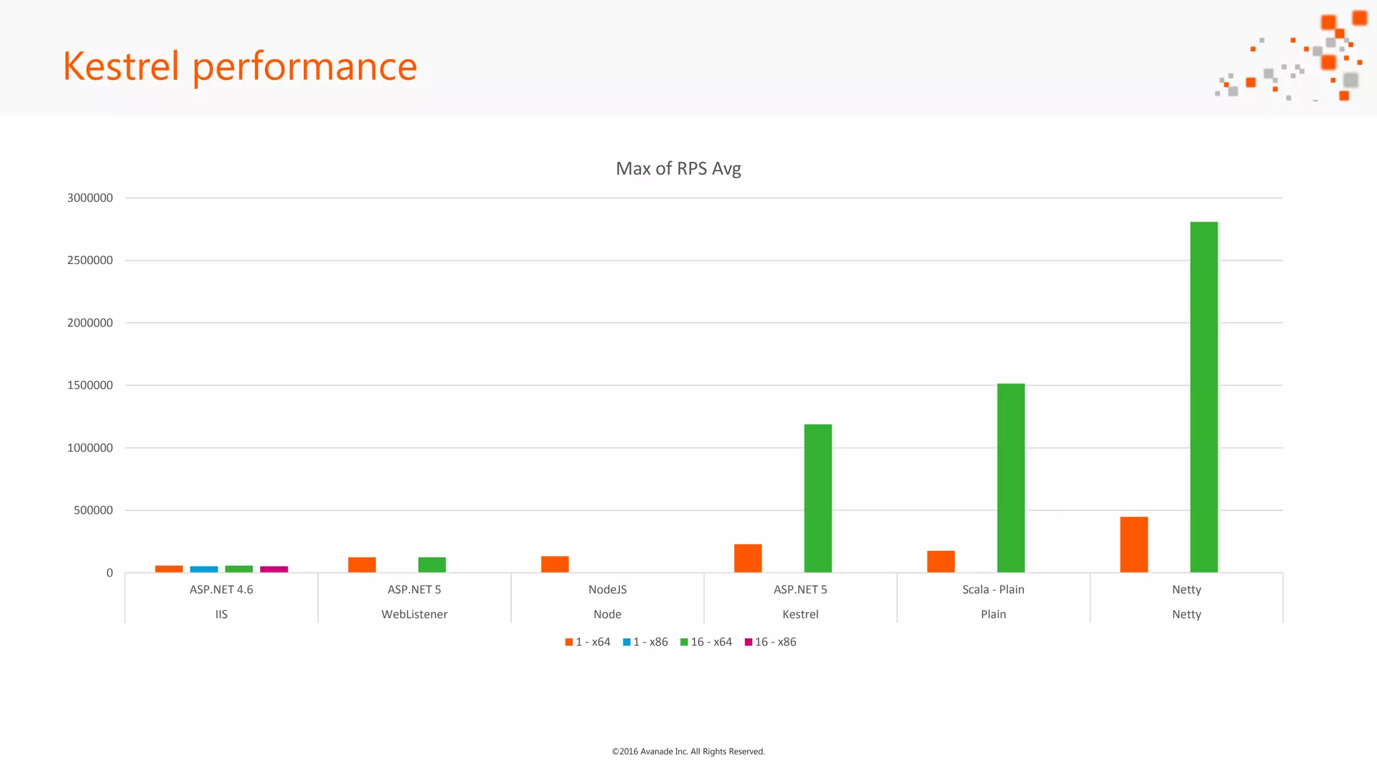The height and width of the screenshot is (774, 1377).
Task: Click the orange NodeJS bar
Action: click(x=555, y=564)
